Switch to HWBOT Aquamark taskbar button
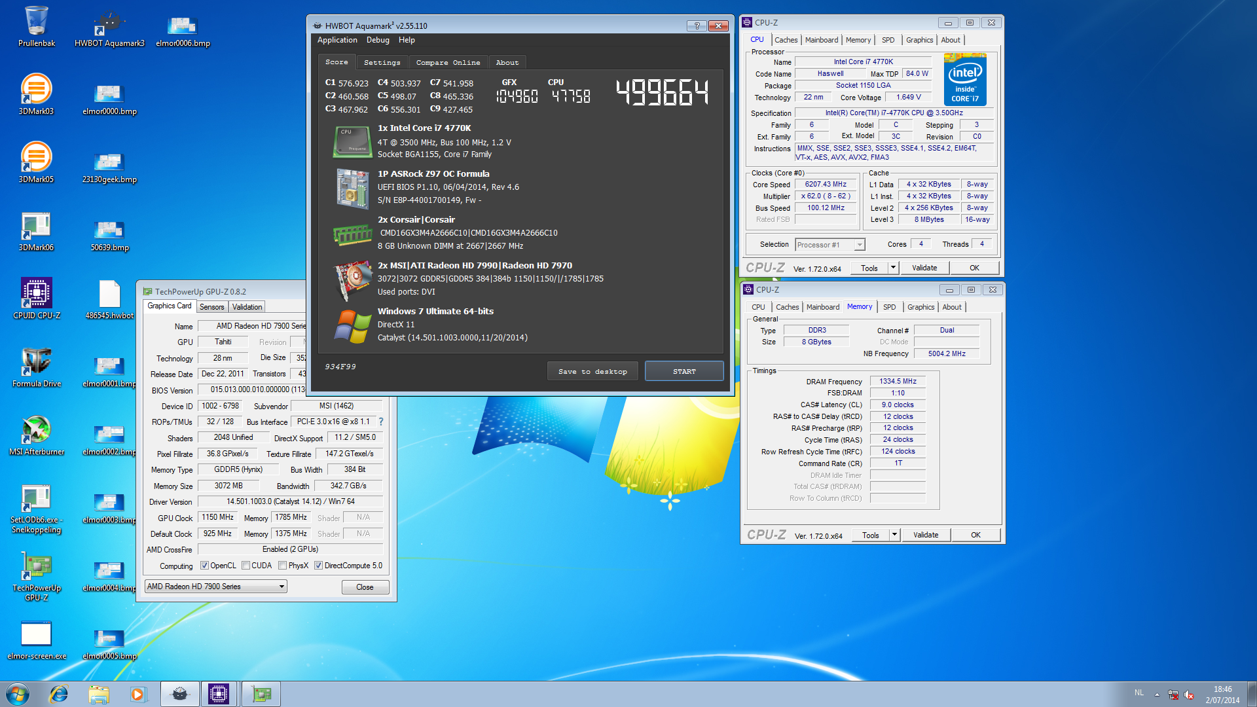The width and height of the screenshot is (1257, 707). (180, 694)
